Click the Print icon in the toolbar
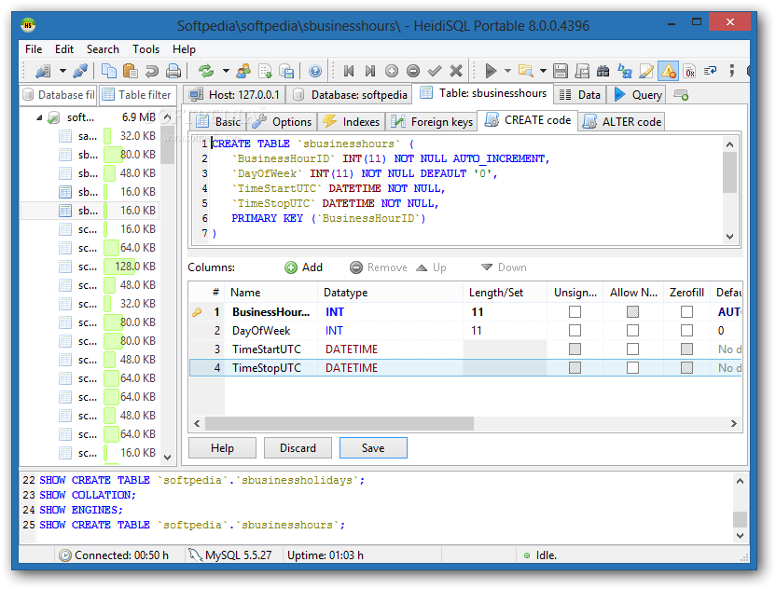 click(x=173, y=71)
